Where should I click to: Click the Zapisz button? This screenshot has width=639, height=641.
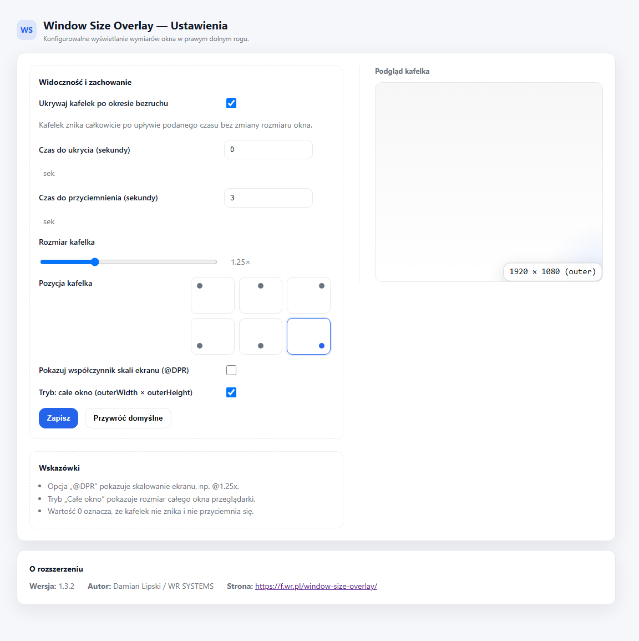(x=58, y=418)
